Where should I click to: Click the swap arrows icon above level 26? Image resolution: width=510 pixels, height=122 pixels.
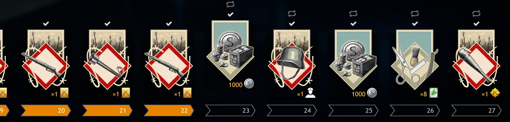415,14
